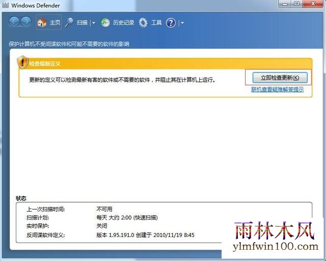Click the 扫描计划 label

[x=38, y=218]
